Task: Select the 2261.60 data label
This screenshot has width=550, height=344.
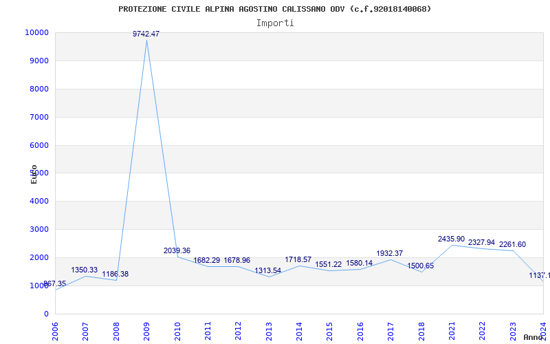Action: point(512,244)
